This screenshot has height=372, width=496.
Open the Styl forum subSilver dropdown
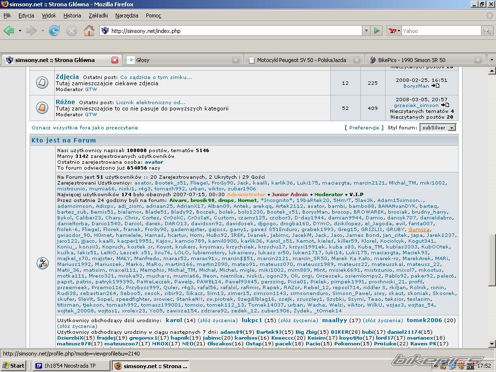(x=451, y=128)
